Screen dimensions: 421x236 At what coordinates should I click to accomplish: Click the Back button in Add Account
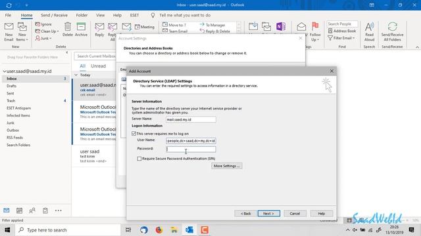[245, 214]
